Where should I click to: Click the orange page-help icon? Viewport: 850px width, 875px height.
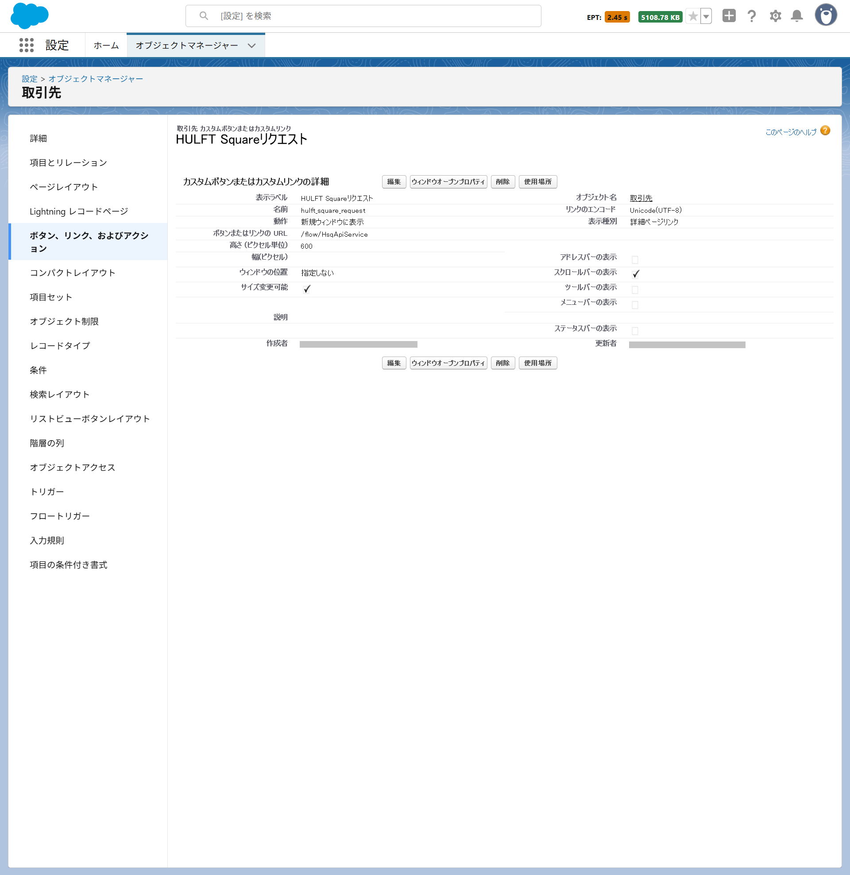click(x=826, y=131)
